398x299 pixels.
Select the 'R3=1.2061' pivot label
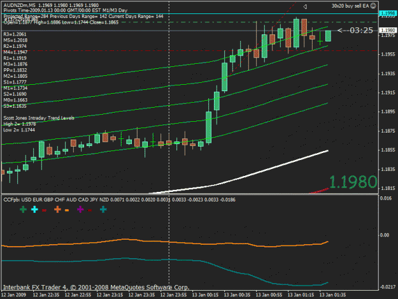coord(15,34)
